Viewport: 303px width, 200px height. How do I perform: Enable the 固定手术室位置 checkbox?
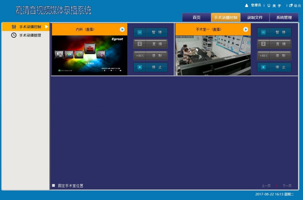54,186
